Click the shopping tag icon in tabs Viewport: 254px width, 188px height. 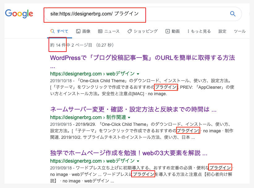pyautogui.click(x=130, y=31)
